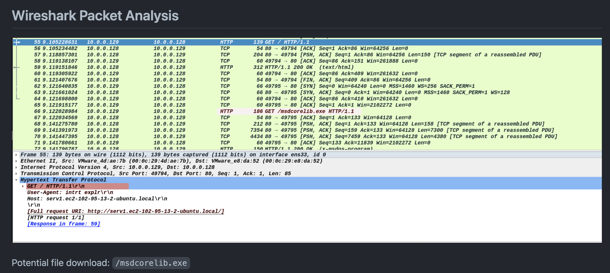
Task: Expand the Ethernet II details row
Action: [16, 161]
